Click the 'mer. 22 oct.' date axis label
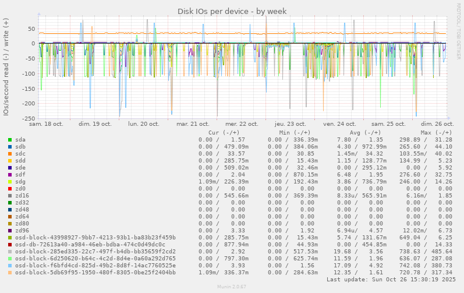Image resolution: width=464 pixels, height=293 pixels. point(242,124)
